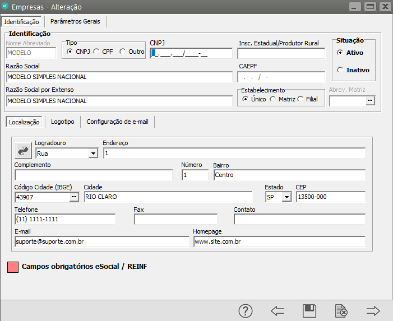Open the Logotipo tab

[x=62, y=122]
